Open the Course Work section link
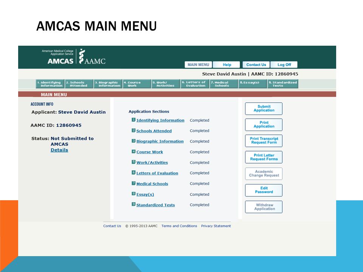 pyautogui.click(x=150, y=152)
